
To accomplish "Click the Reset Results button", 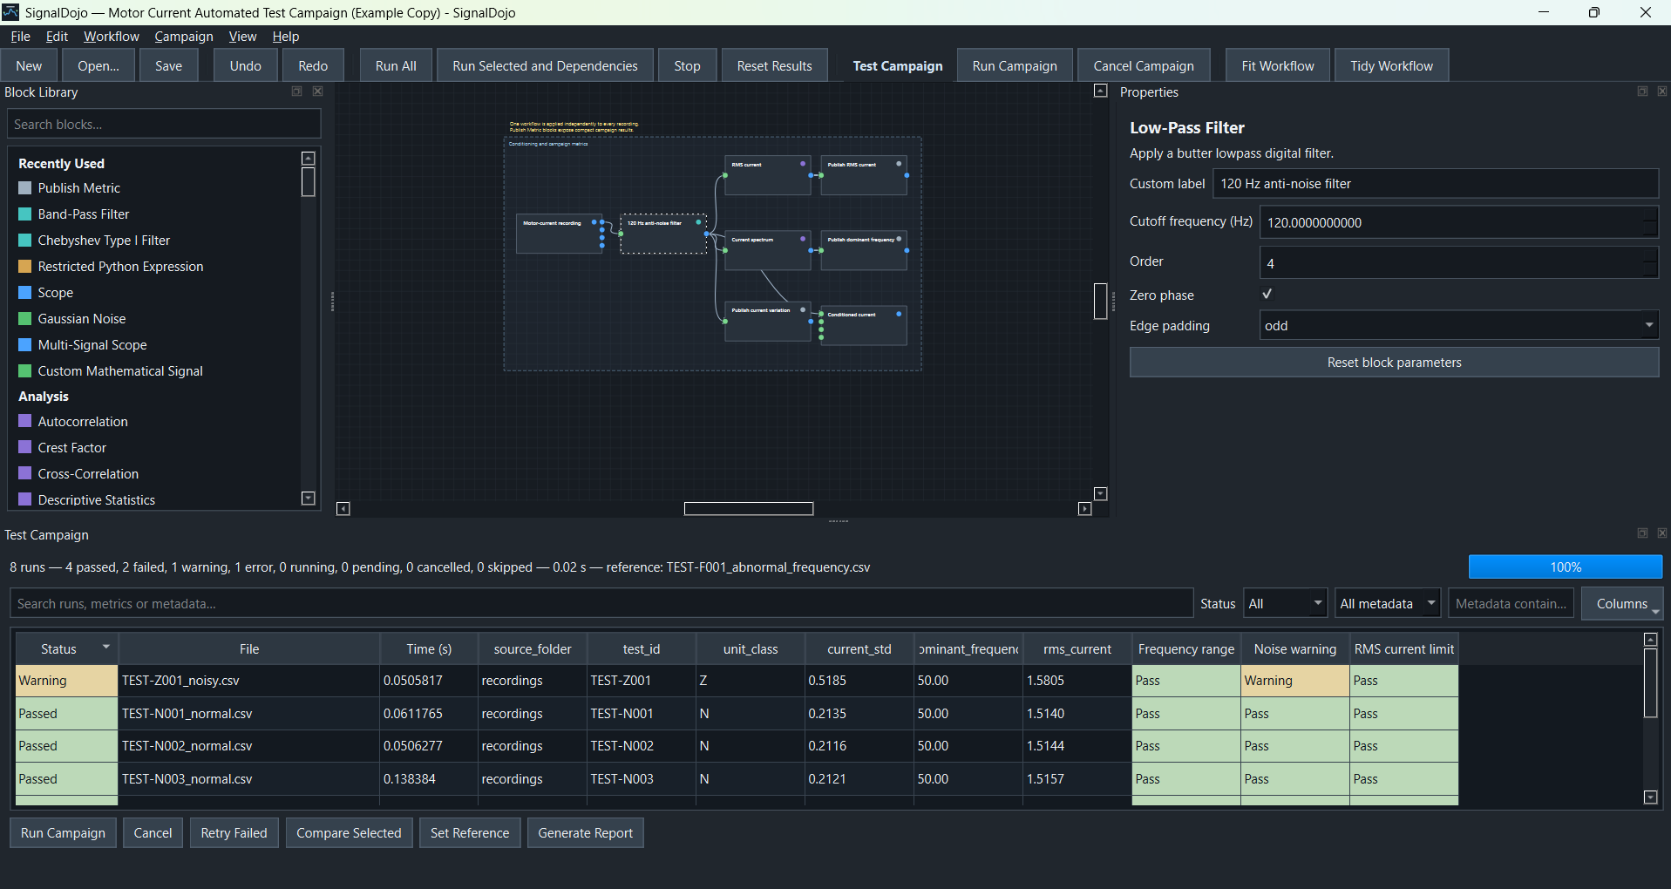I will tap(774, 66).
